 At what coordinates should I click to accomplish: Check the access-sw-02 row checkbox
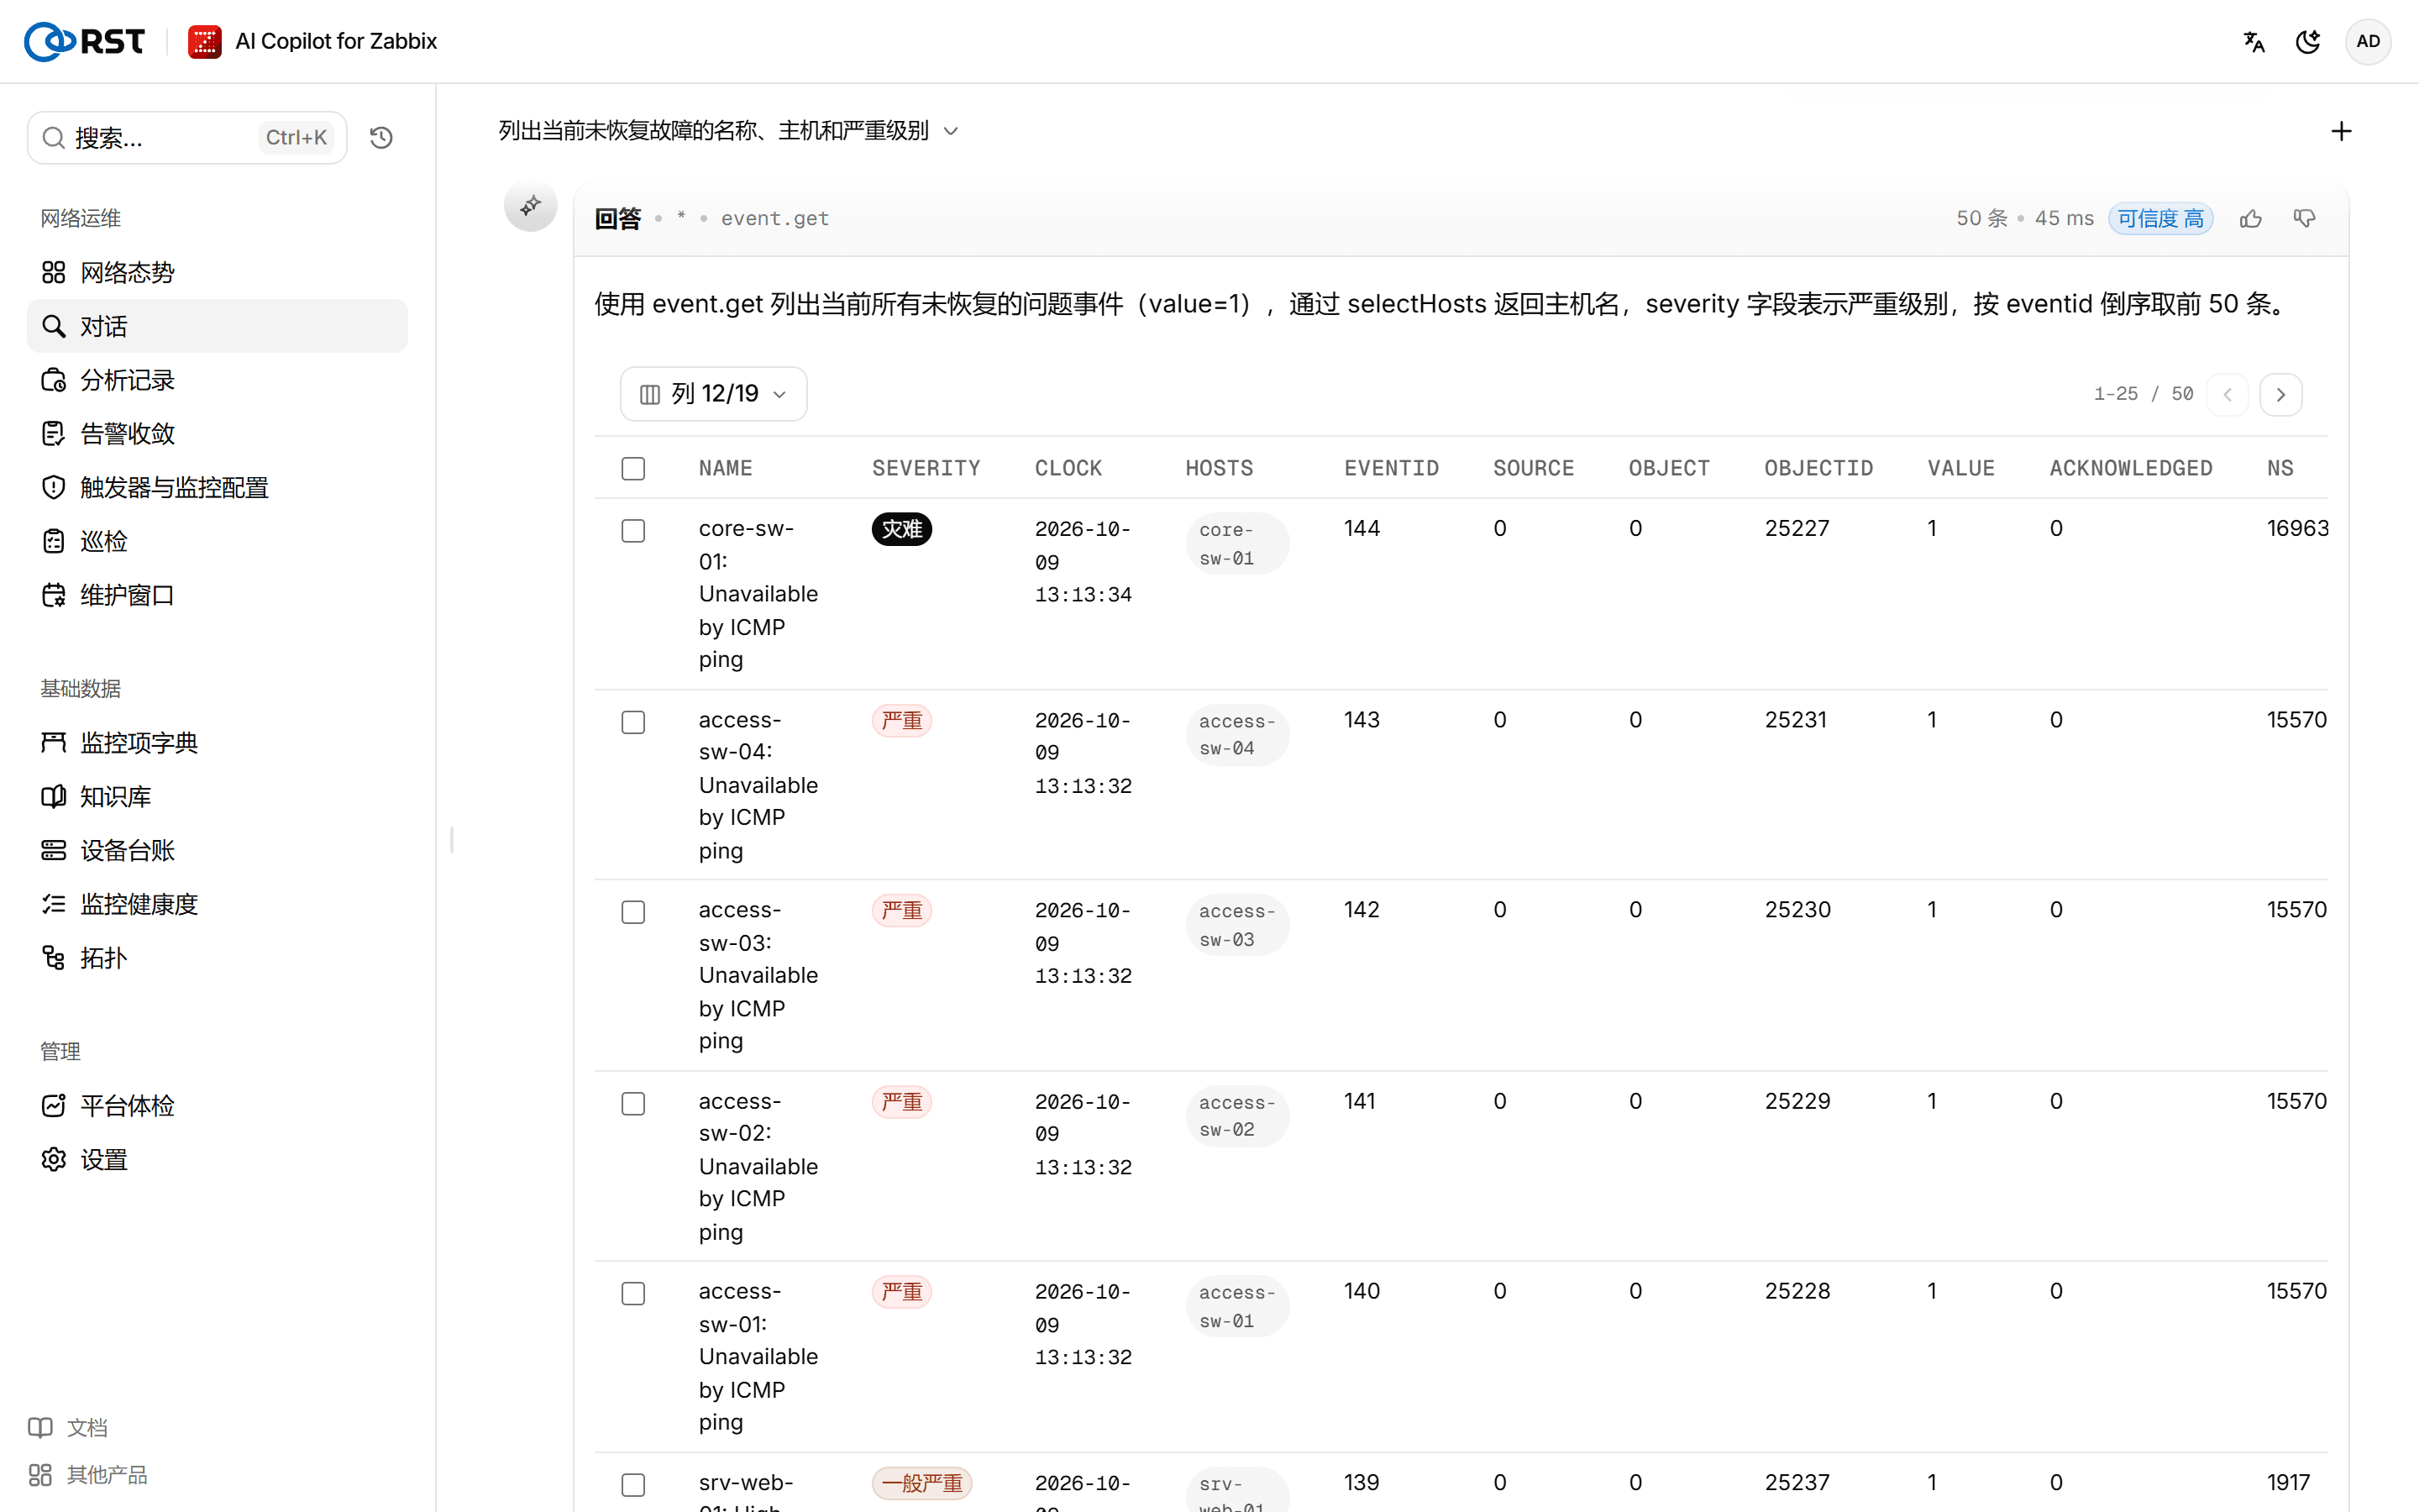pos(632,1103)
